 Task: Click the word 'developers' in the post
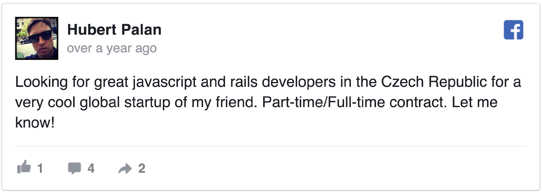click(299, 82)
